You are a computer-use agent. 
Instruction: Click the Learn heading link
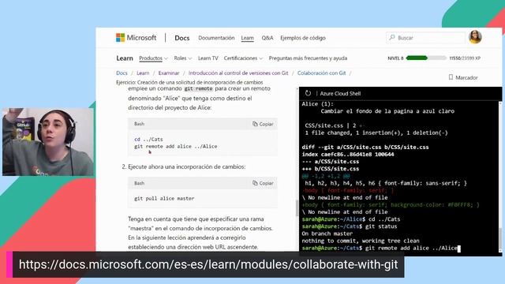tap(125, 58)
